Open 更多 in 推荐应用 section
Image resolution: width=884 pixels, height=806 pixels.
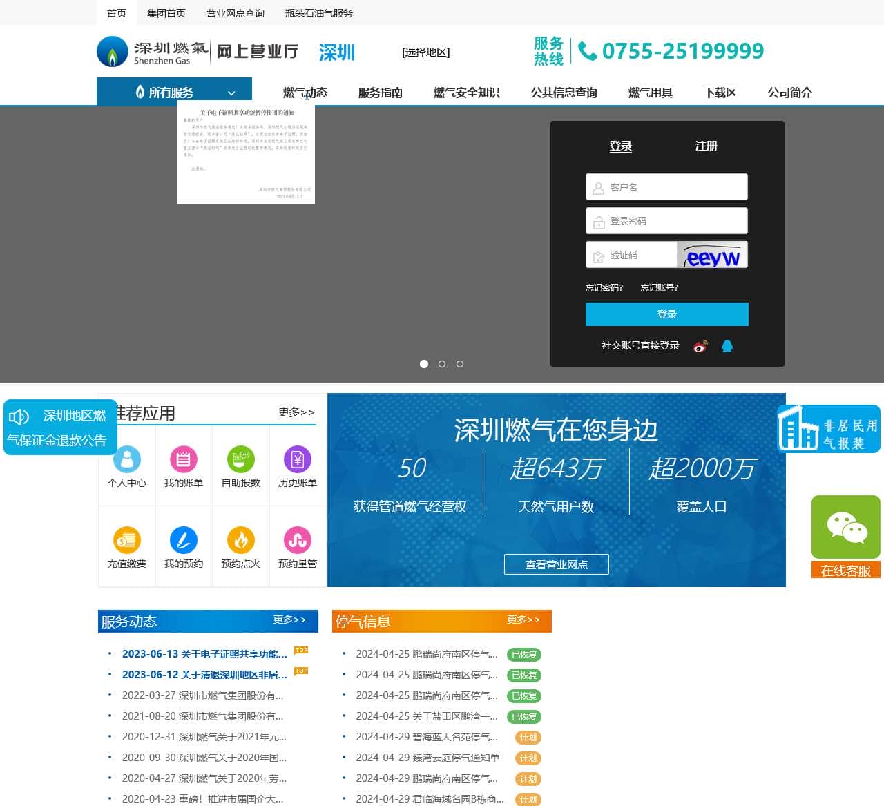[x=296, y=412]
